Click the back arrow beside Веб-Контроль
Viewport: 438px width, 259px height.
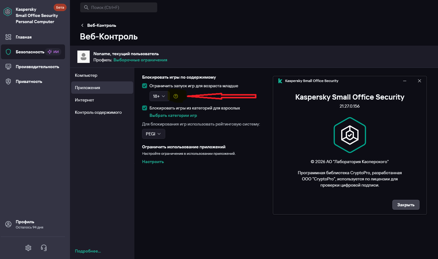coord(82,25)
